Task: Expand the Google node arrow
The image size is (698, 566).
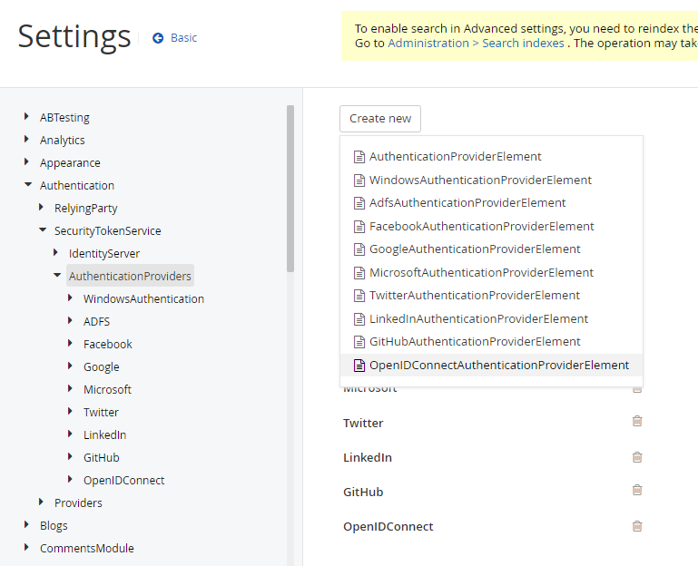Action: [x=70, y=366]
